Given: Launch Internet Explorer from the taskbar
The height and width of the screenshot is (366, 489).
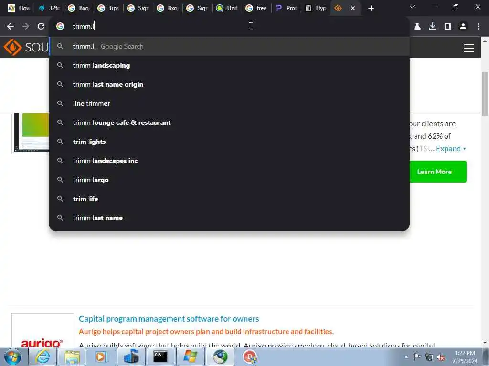Looking at the screenshot, I should coord(43,356).
